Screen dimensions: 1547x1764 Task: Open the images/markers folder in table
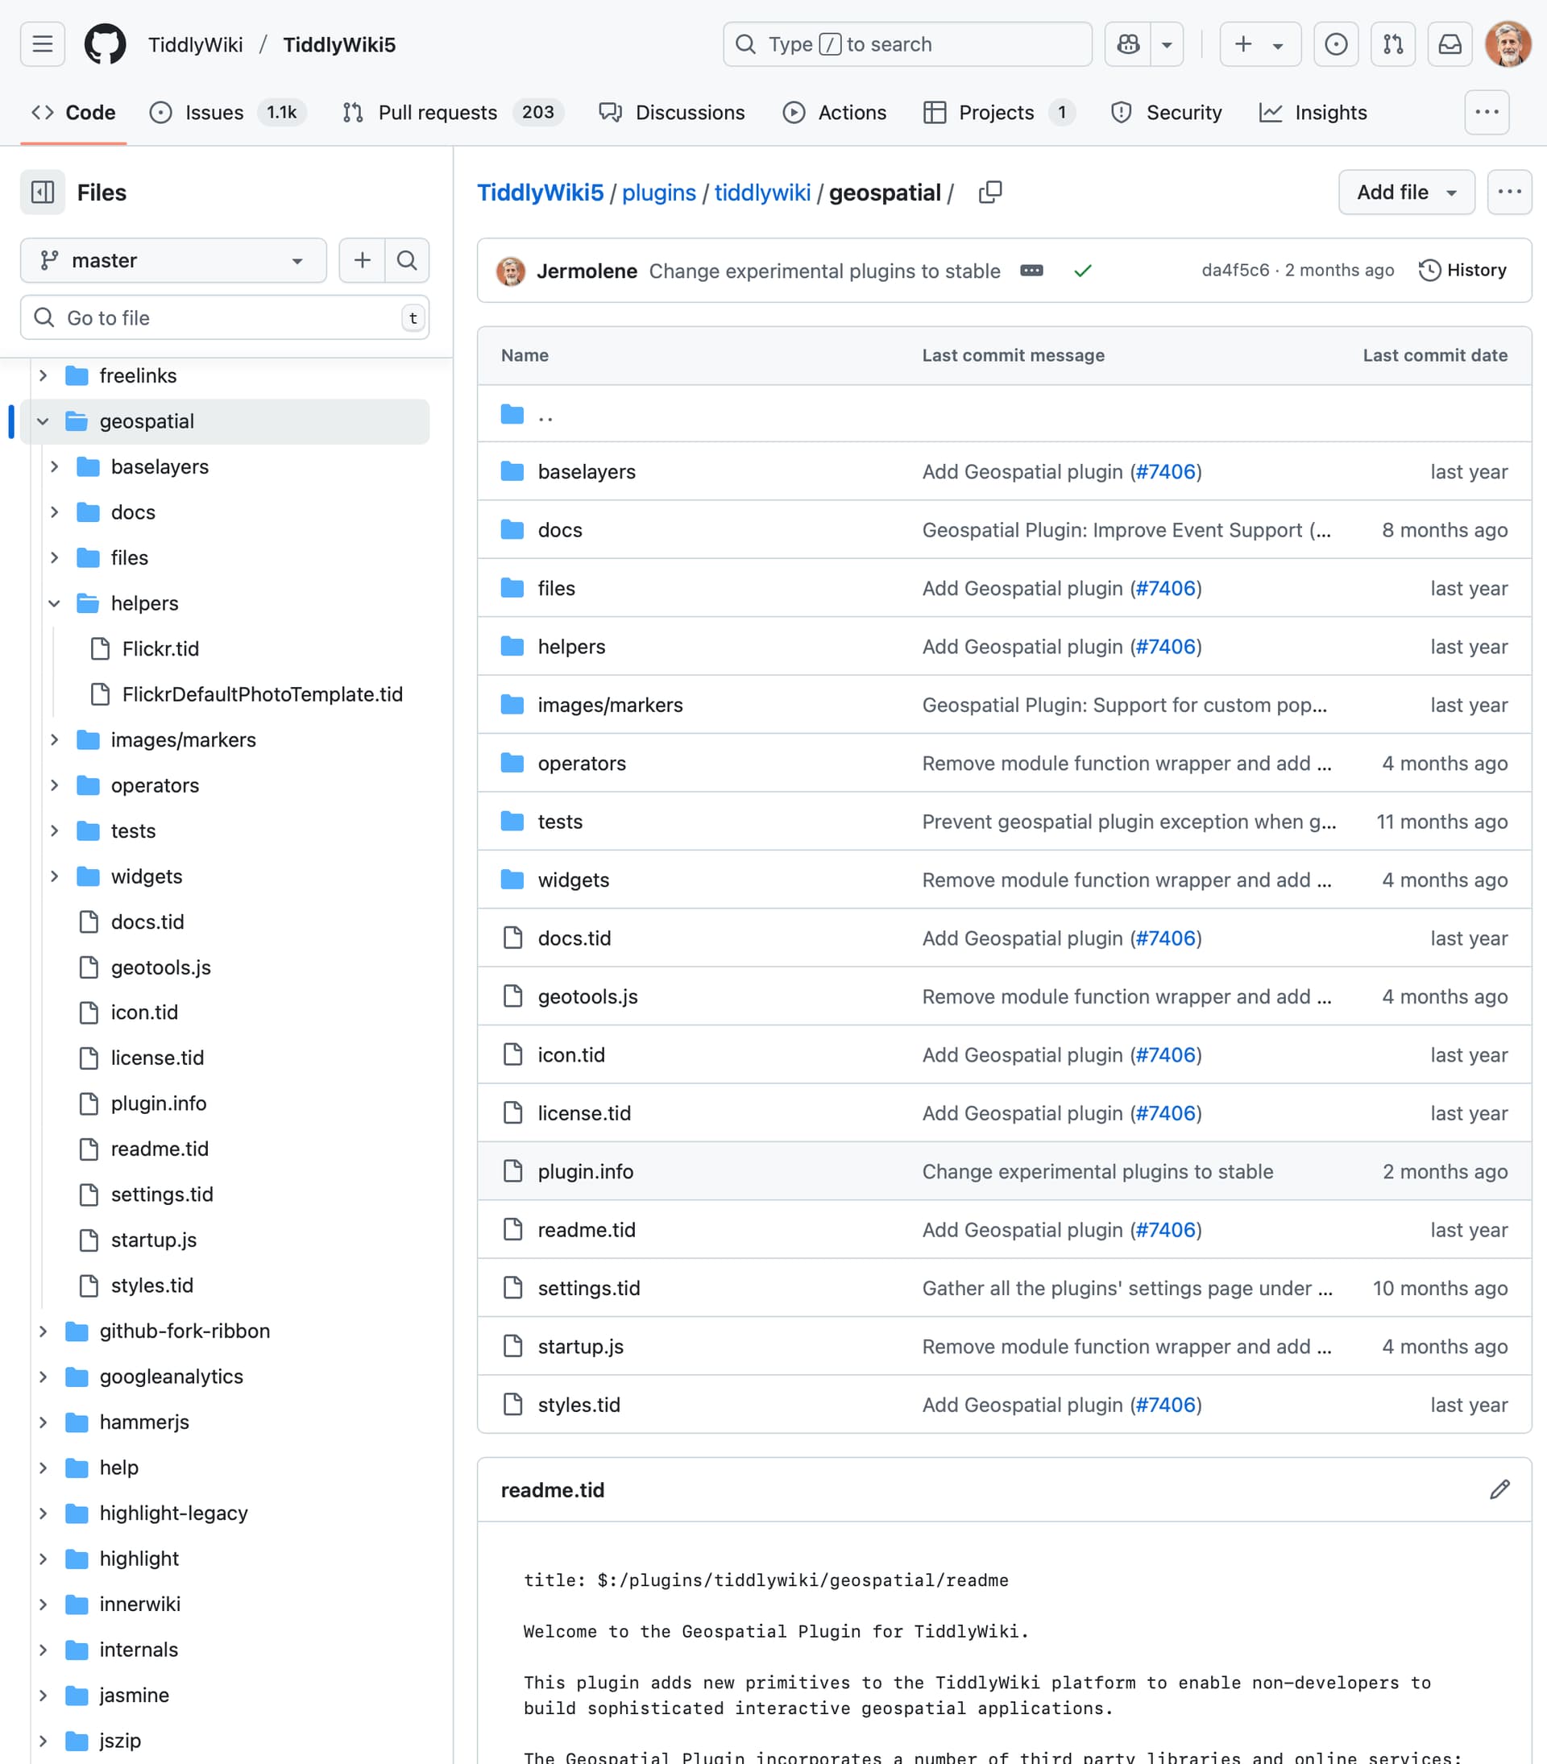[609, 704]
